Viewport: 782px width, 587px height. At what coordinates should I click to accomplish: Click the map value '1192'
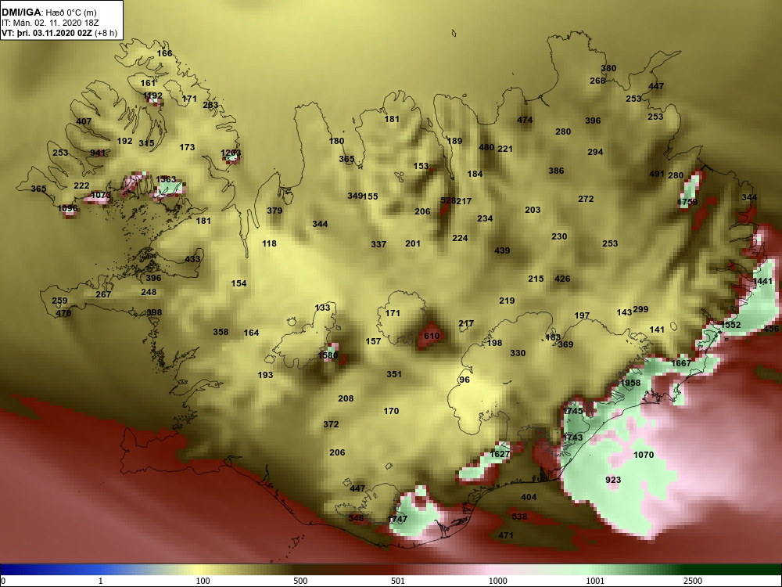(152, 95)
